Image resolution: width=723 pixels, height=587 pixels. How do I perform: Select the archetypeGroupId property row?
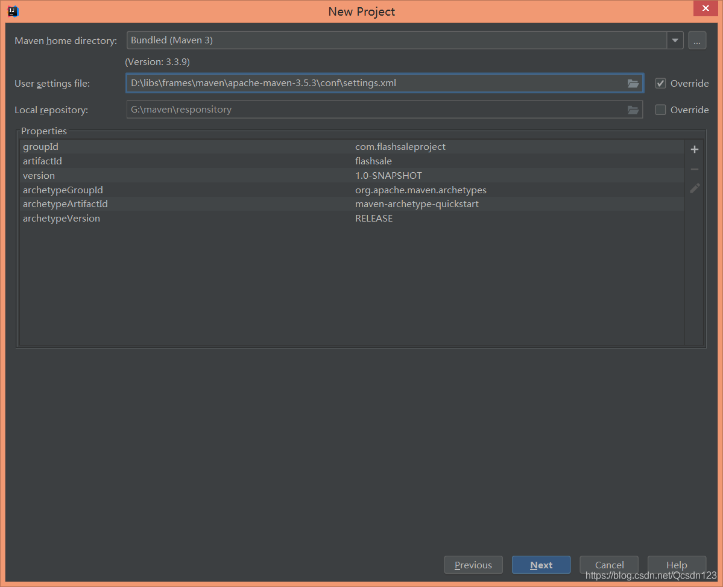[352, 190]
